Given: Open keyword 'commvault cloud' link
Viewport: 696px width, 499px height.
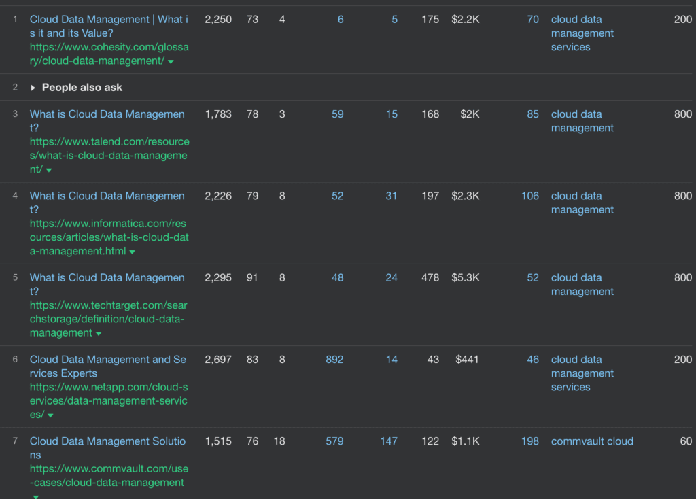Looking at the screenshot, I should click(592, 441).
